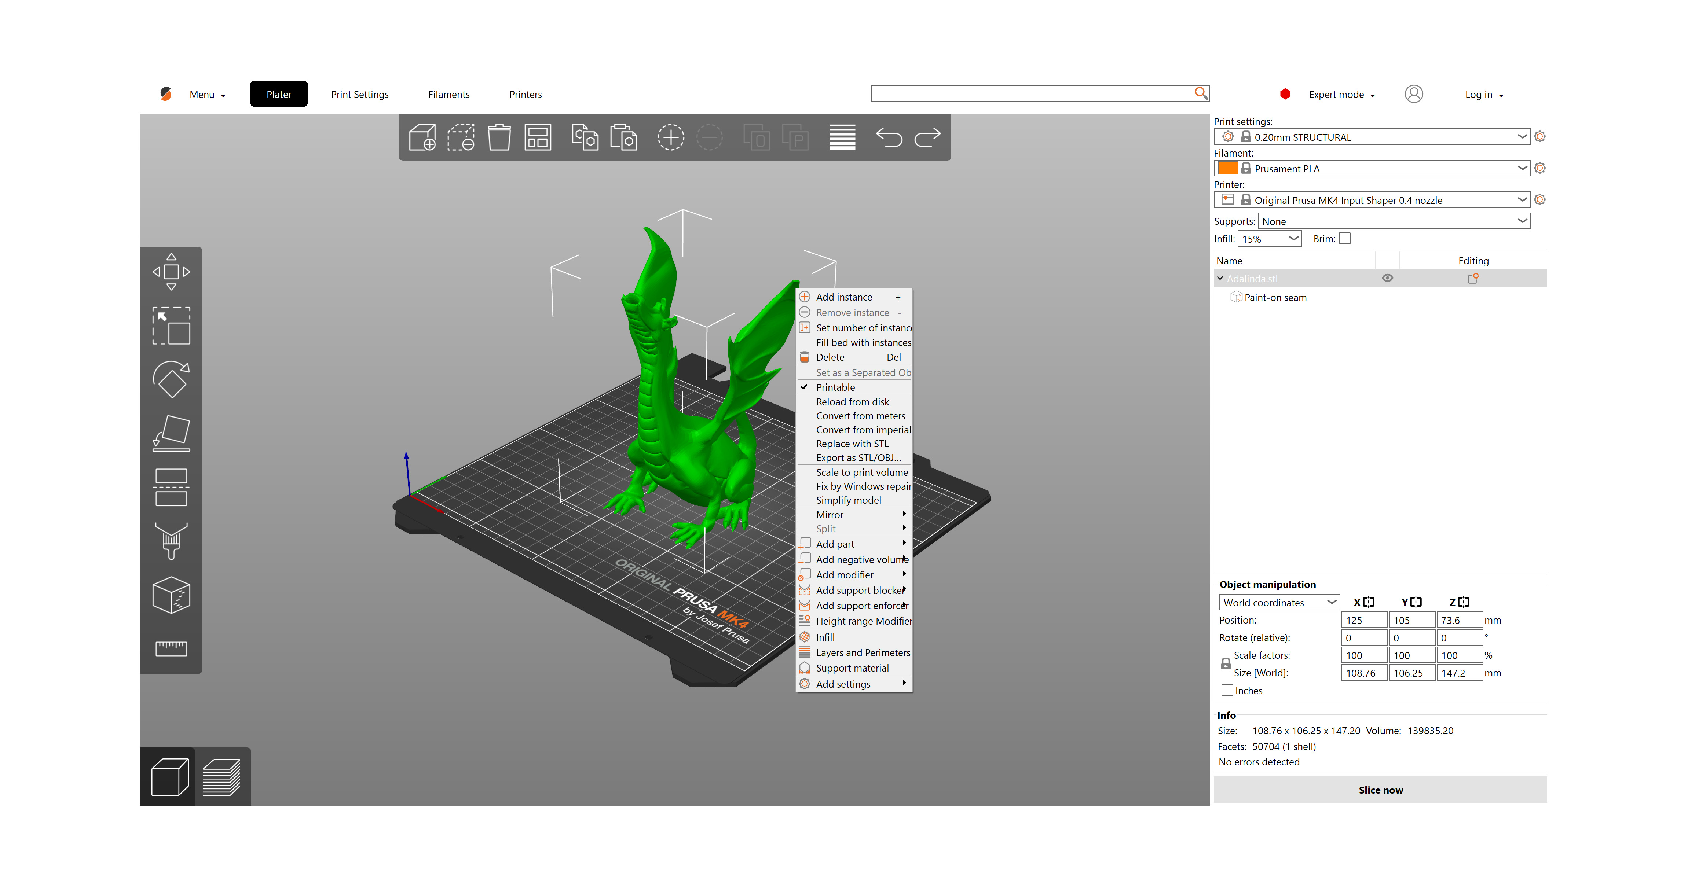Select the Measure tool
The height and width of the screenshot is (879, 1688).
click(x=171, y=648)
